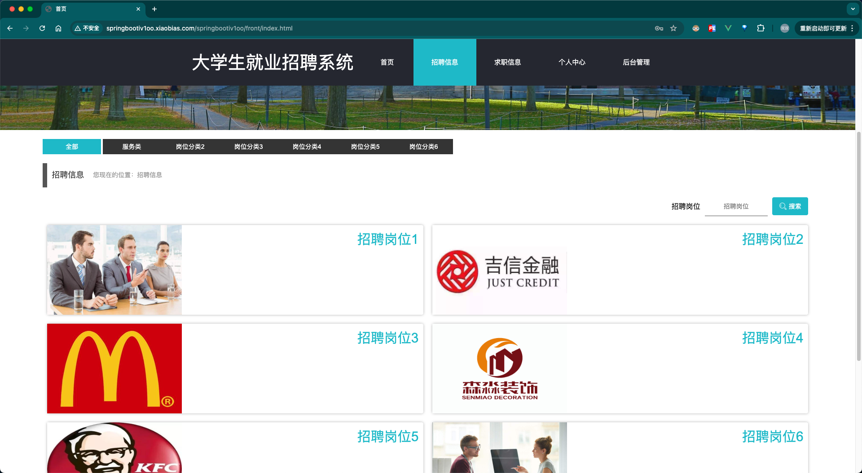Image resolution: width=862 pixels, height=473 pixels.
Task: Show the 不安全 site security warning
Action: point(87,28)
